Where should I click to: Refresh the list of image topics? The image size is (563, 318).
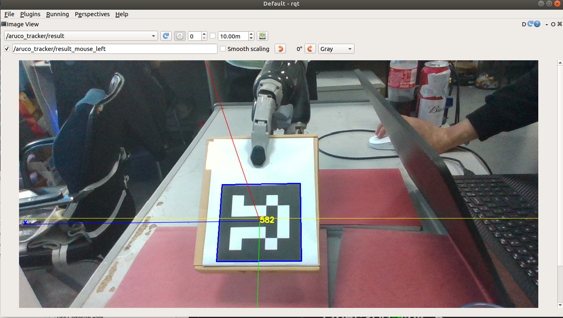tap(166, 36)
